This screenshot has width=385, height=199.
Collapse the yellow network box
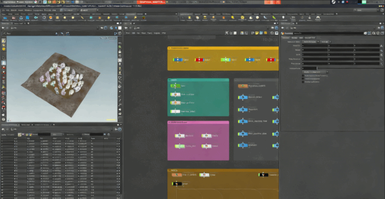[169, 48]
